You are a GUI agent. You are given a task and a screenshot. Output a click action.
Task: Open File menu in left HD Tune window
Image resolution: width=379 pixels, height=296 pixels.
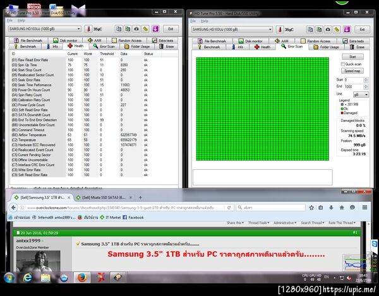(x=9, y=20)
